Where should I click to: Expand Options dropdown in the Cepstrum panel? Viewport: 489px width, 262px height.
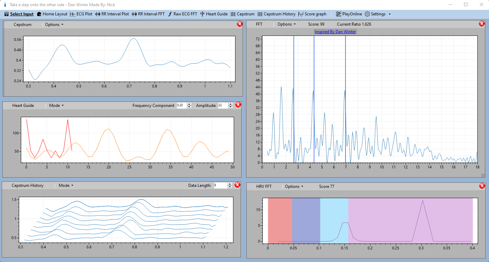point(54,25)
